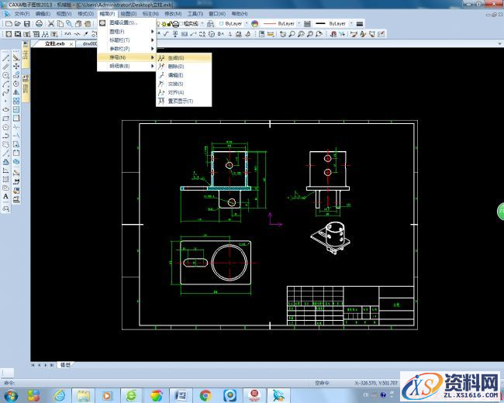Open the 文件(F) menu
The image size is (504, 403).
[21, 14]
